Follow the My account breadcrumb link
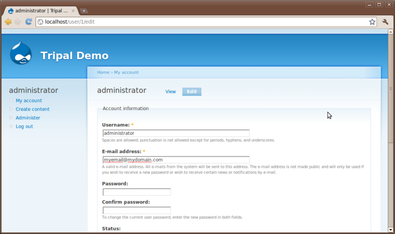Screen dimensions: 395x234 pos(126,72)
